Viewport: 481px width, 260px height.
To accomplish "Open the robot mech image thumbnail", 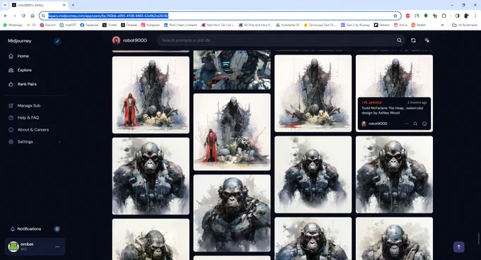I will [x=232, y=70].
